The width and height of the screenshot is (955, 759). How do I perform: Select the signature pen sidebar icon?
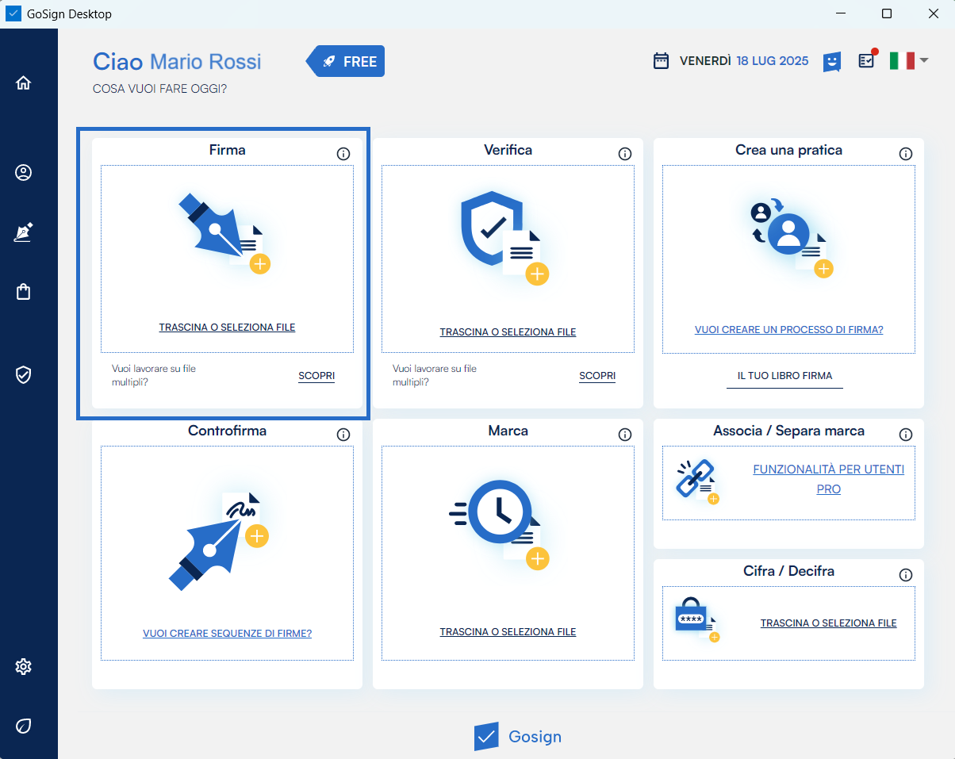click(x=24, y=233)
